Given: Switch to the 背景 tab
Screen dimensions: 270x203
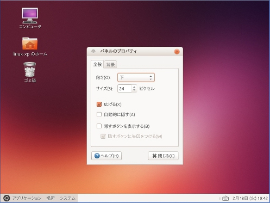Looking at the screenshot, I should [110, 65].
